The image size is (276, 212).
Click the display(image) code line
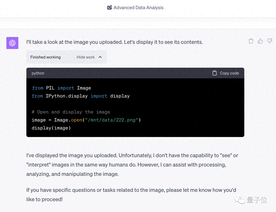pos(51,128)
